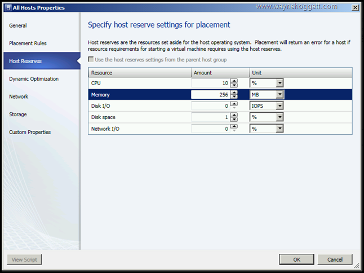The width and height of the screenshot is (364, 273).
Task: Click the Cancel button
Action: 335,259
